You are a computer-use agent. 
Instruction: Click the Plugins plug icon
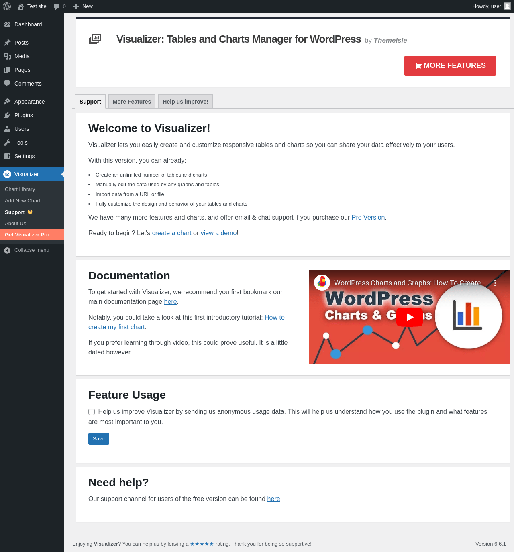click(x=7, y=115)
